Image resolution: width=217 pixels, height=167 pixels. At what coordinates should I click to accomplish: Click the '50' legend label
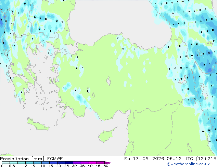click(x=106, y=166)
